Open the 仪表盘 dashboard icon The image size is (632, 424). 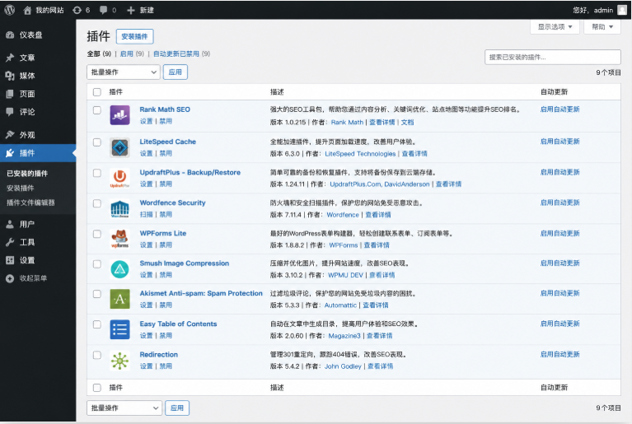click(10, 35)
